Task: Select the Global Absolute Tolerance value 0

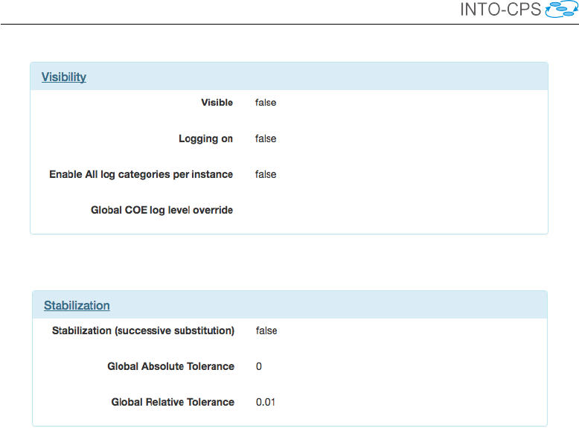Action: pyautogui.click(x=259, y=366)
